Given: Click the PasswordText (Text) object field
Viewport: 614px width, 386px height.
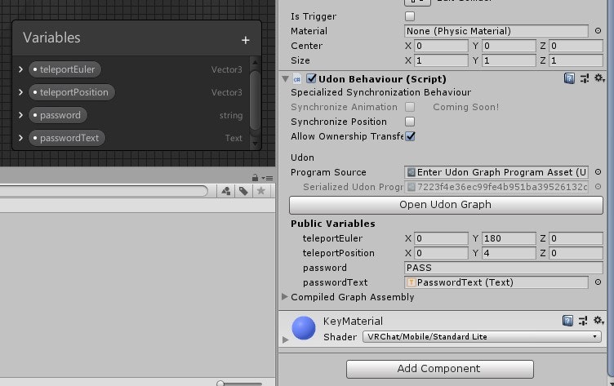Looking at the screenshot, I should coord(496,282).
